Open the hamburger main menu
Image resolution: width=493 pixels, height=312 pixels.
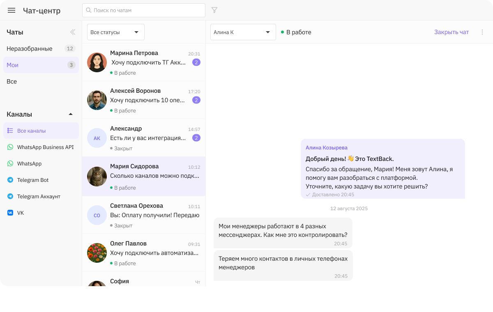tap(12, 10)
